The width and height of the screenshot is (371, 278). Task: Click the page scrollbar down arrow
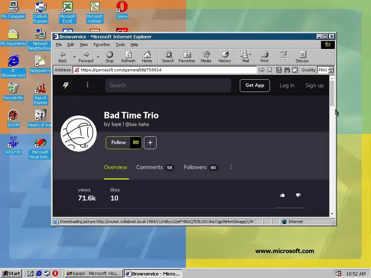(x=332, y=214)
